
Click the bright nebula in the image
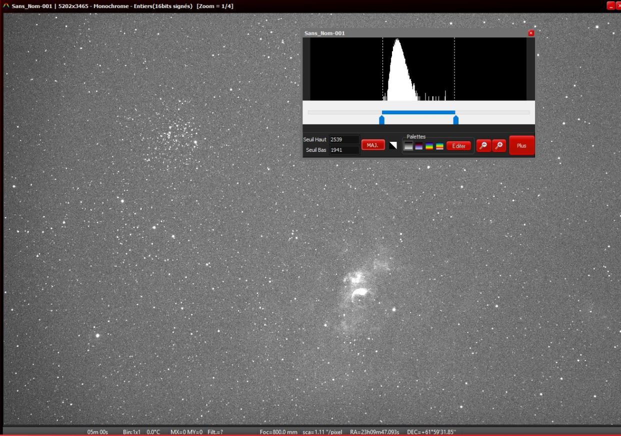click(x=358, y=293)
